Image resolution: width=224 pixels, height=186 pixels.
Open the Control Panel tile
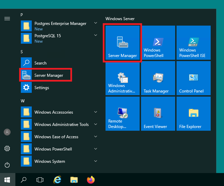[x=194, y=78]
